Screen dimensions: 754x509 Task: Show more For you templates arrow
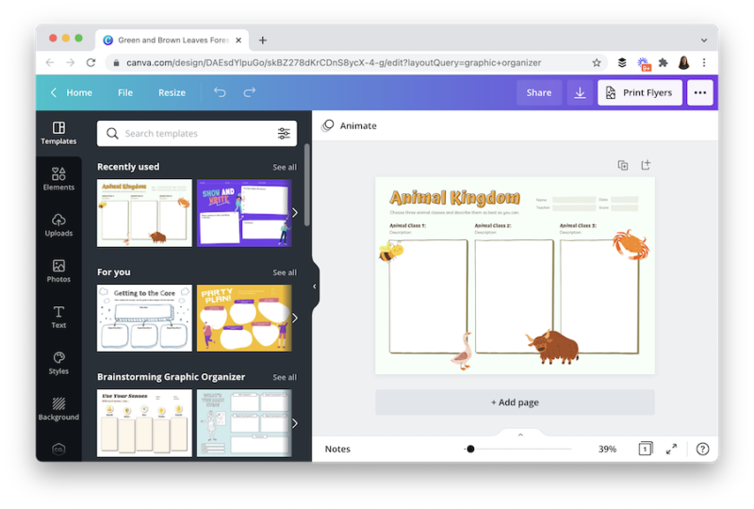click(x=295, y=318)
